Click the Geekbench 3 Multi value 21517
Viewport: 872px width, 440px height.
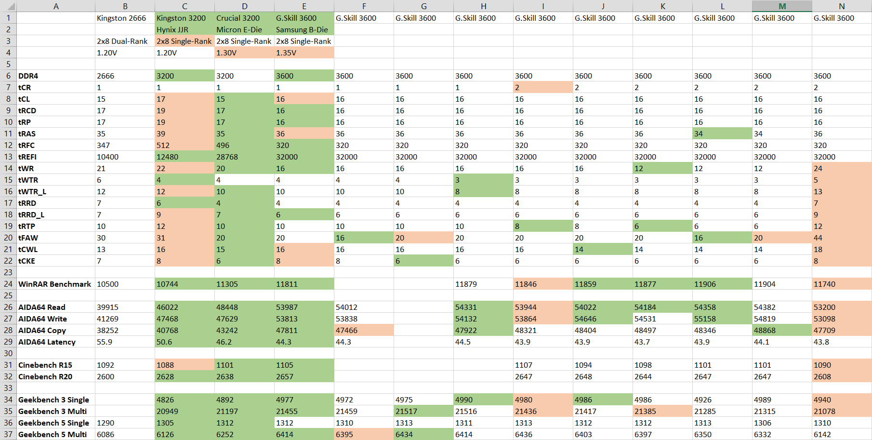(x=423, y=411)
